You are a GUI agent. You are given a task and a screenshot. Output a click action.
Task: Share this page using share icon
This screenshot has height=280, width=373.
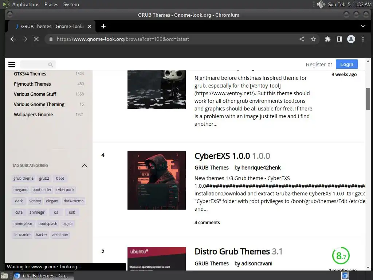pos(302,39)
